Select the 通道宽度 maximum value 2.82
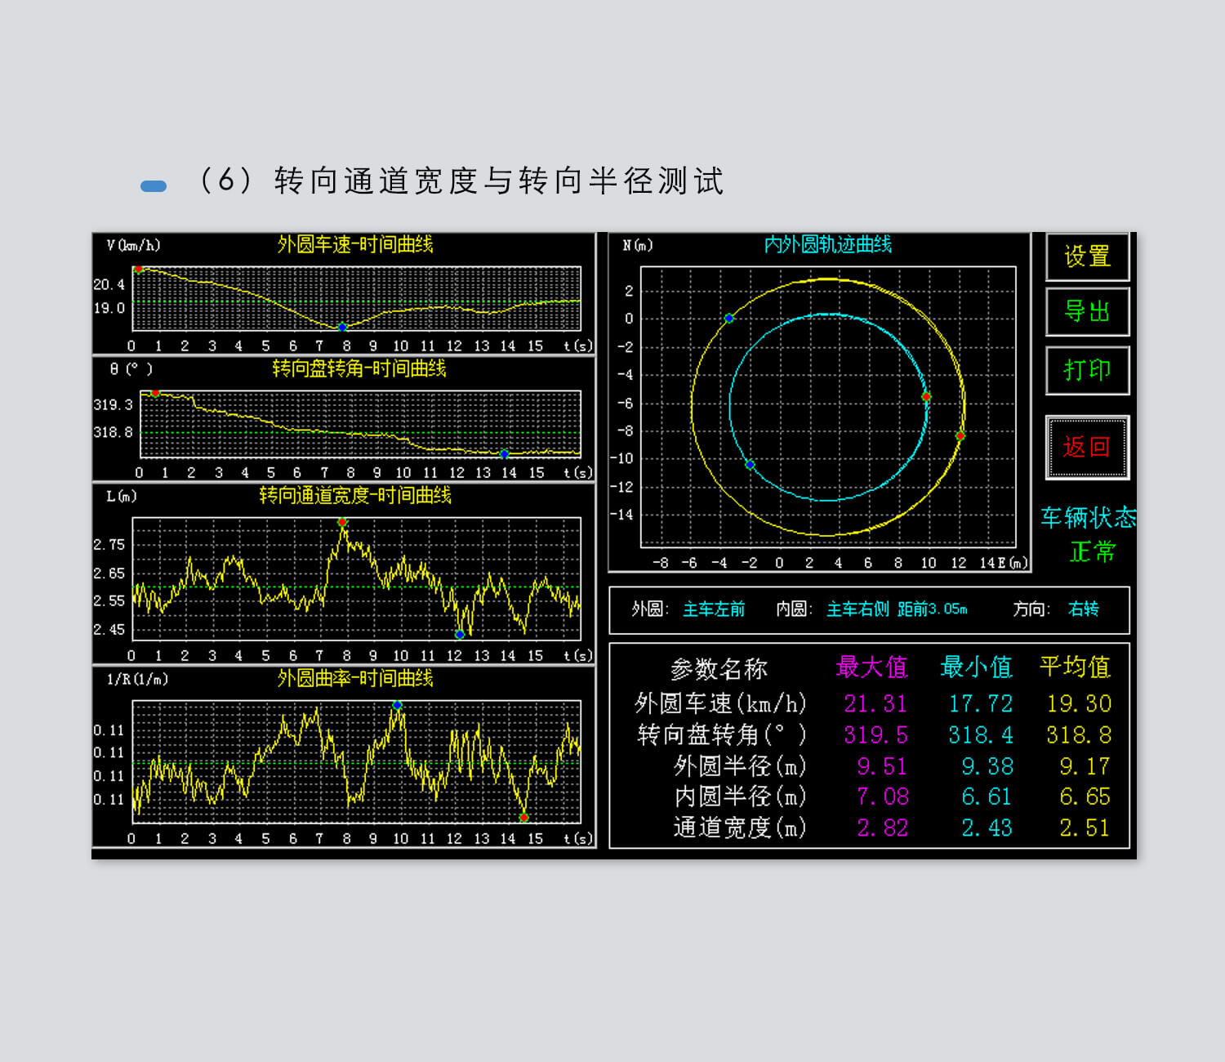The image size is (1225, 1062). coord(882,828)
